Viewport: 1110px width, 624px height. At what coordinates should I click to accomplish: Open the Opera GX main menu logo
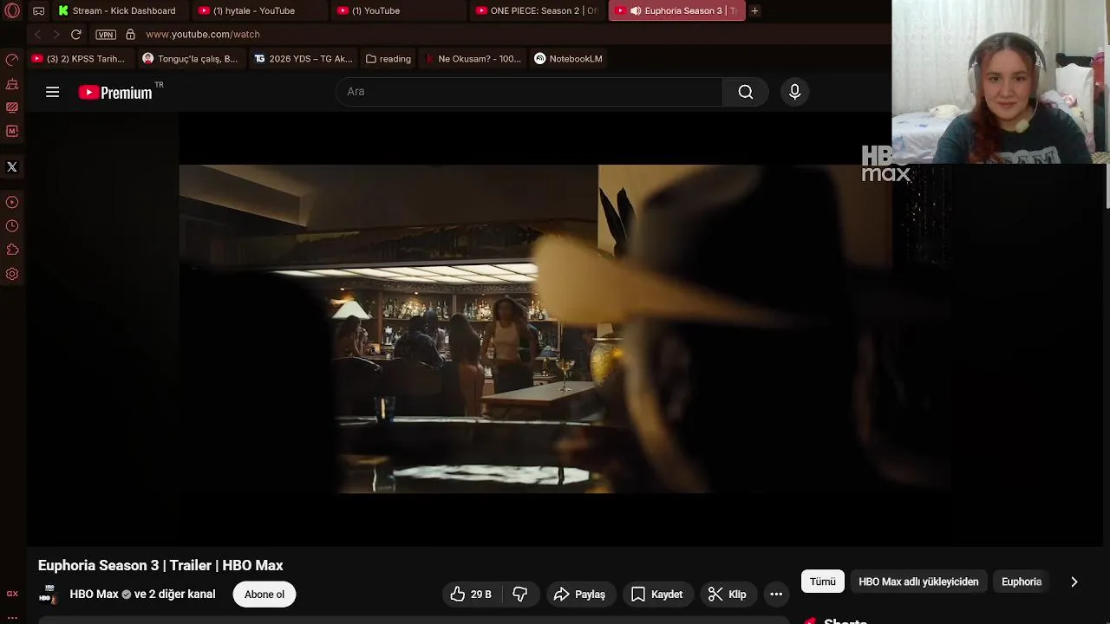pyautogui.click(x=12, y=10)
